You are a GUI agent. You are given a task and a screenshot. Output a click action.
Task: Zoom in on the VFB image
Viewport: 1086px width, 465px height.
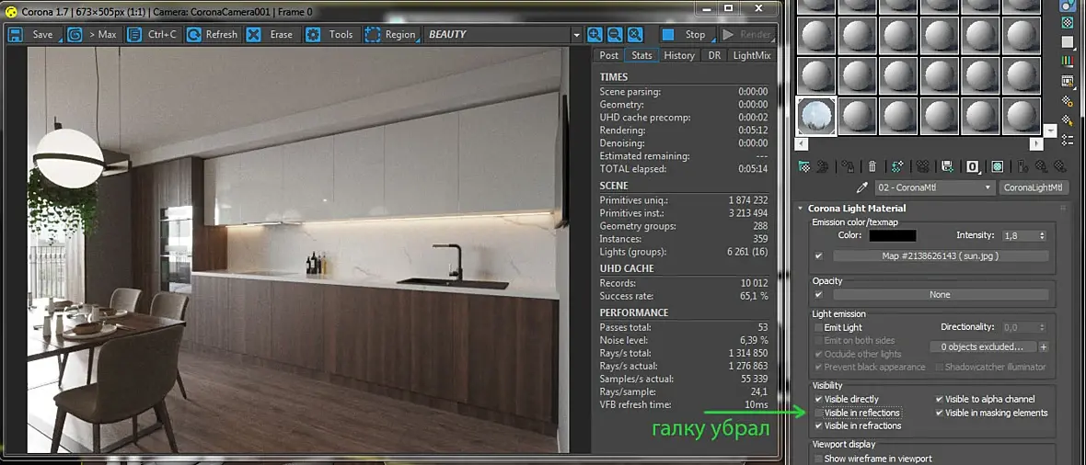pos(595,35)
